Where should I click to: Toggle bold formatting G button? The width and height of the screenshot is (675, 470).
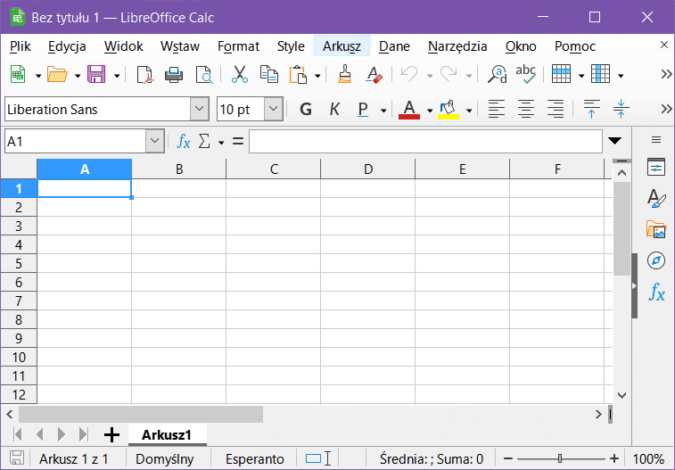(306, 109)
